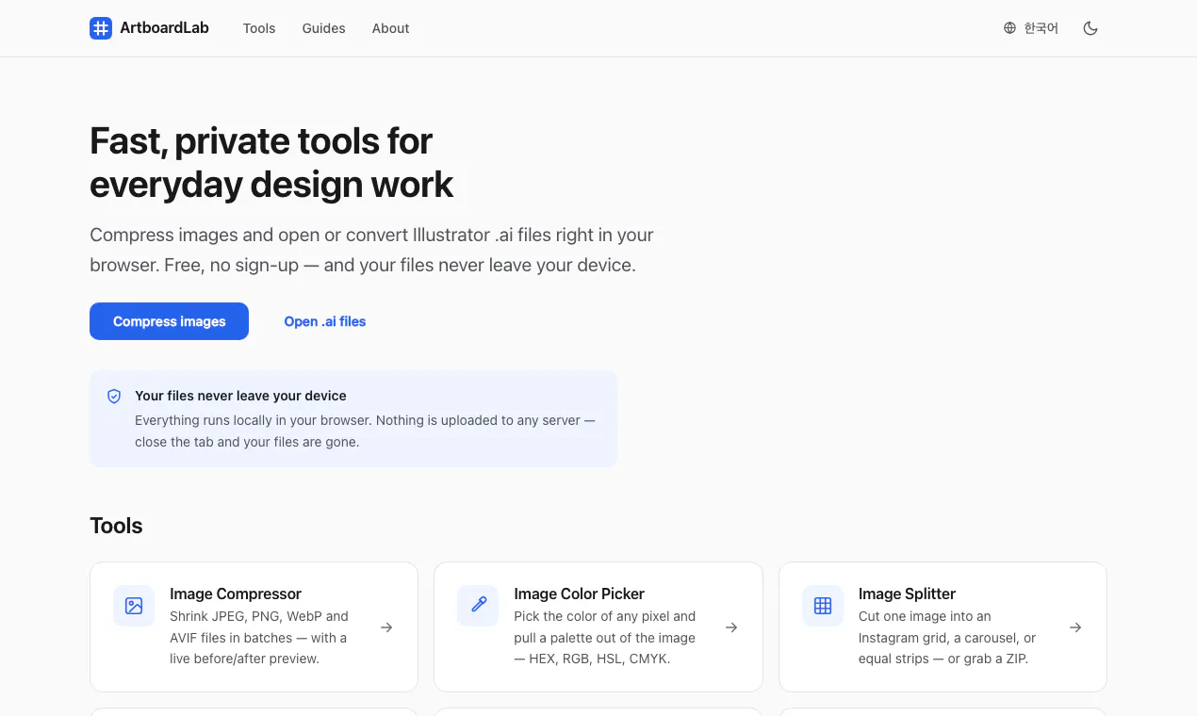
Task: Click the Image Color Picker eyedropper icon
Action: (x=478, y=606)
